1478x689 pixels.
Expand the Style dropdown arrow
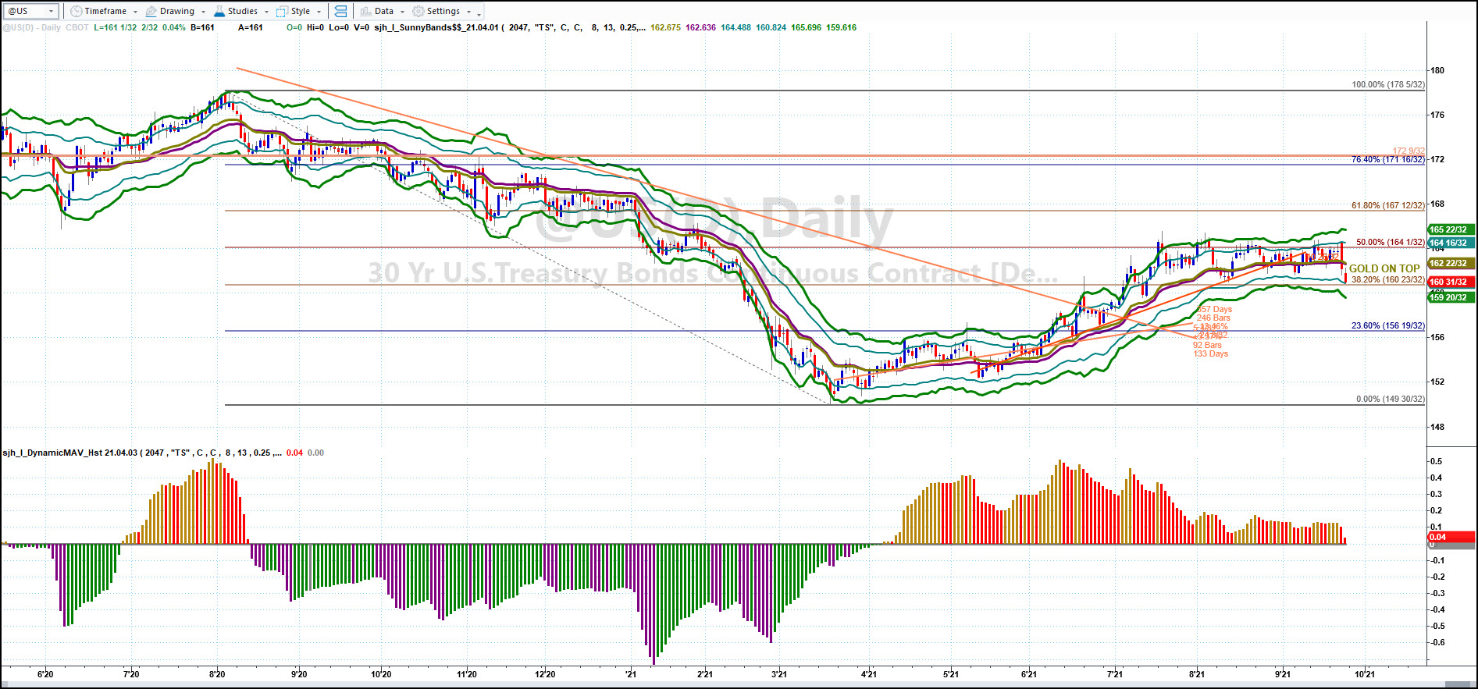(319, 12)
